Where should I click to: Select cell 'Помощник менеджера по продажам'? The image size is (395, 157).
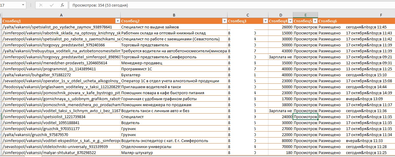click(x=174, y=105)
